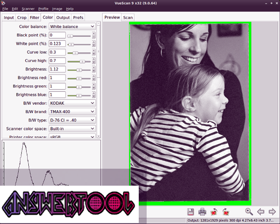The height and width of the screenshot is (224, 280).
Task: Click the Brightness green value field
Action: click(x=57, y=86)
